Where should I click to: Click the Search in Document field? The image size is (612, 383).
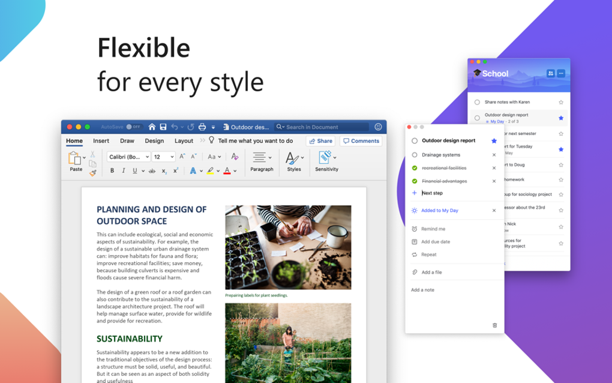[x=321, y=127]
